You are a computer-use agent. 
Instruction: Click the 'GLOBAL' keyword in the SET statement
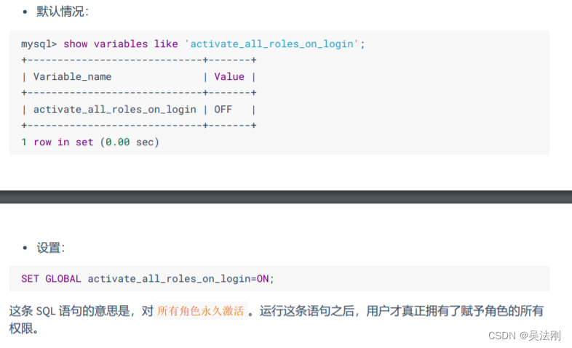63,279
